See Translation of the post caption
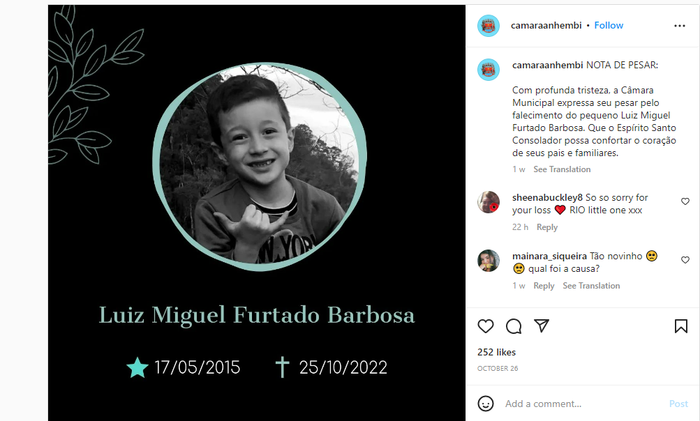 [x=562, y=169]
